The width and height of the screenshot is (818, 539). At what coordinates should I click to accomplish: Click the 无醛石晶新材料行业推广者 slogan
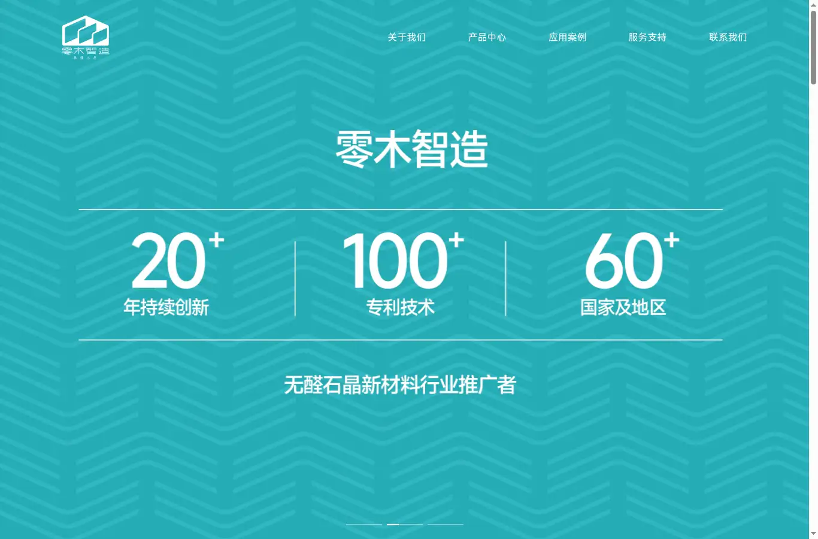[400, 384]
